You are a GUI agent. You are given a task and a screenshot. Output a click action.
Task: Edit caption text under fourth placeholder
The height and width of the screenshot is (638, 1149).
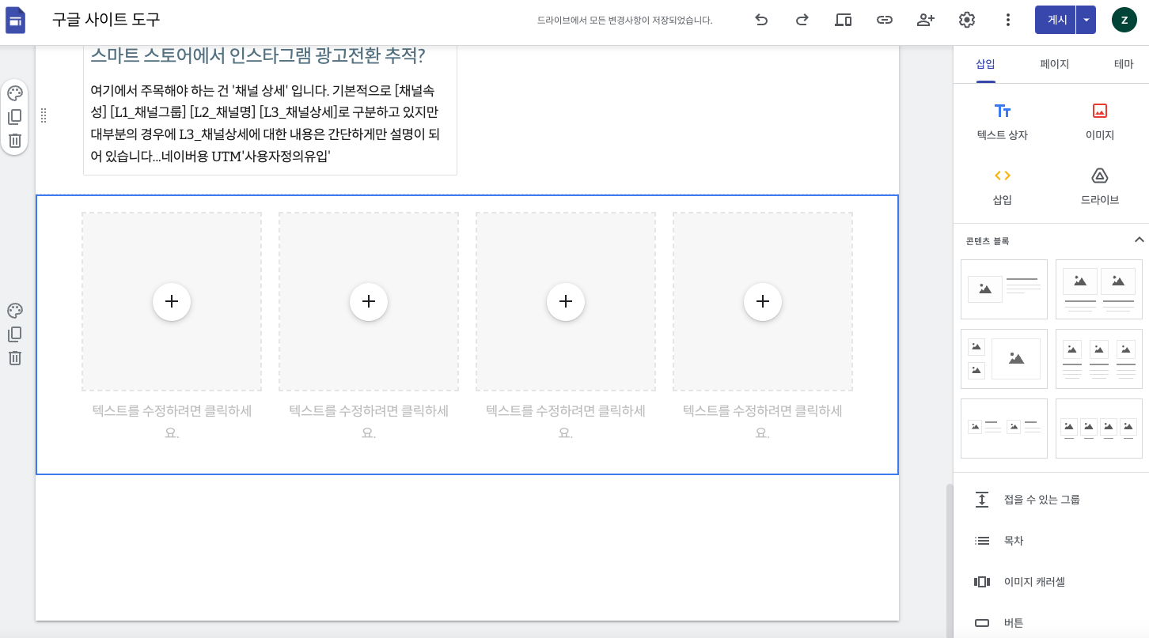click(763, 421)
